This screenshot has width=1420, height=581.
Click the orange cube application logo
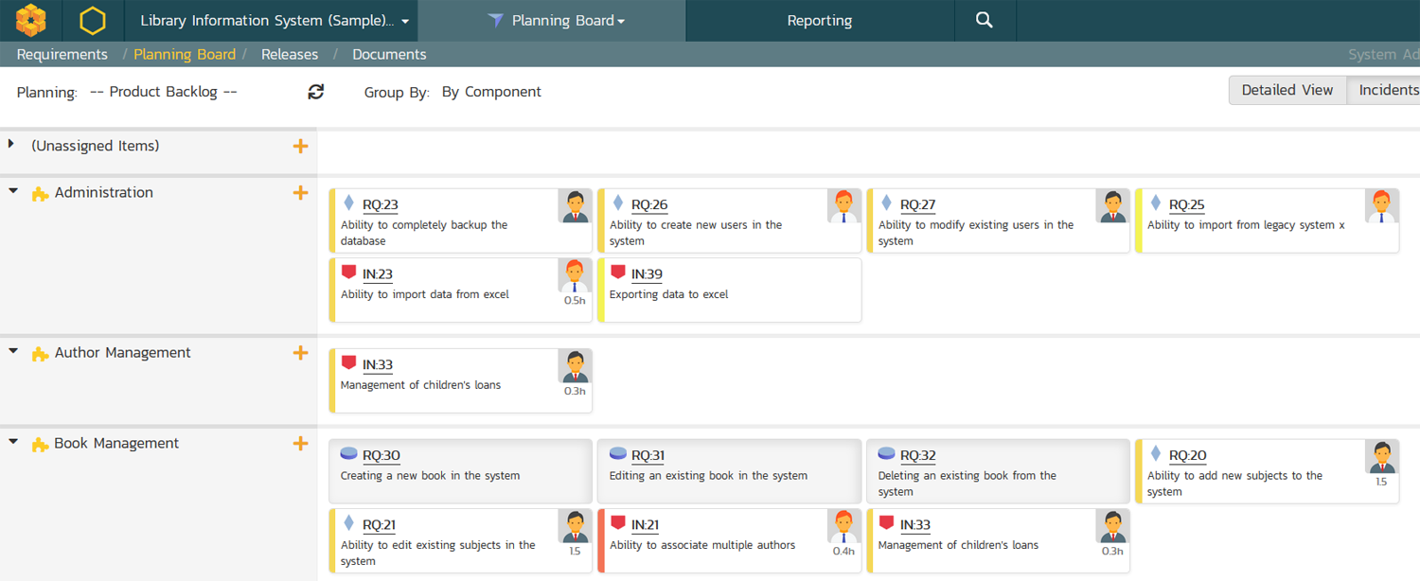tap(31, 20)
